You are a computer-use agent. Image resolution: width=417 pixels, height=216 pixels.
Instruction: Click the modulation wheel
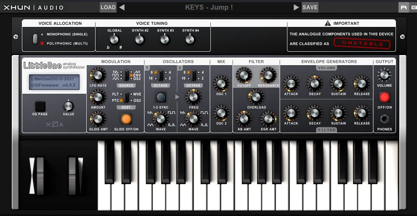[72, 176]
